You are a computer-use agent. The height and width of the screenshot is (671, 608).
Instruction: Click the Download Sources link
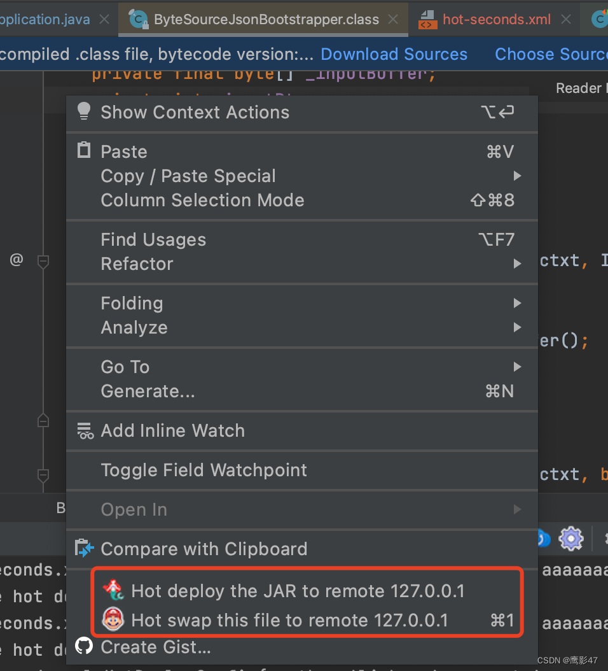coord(394,54)
